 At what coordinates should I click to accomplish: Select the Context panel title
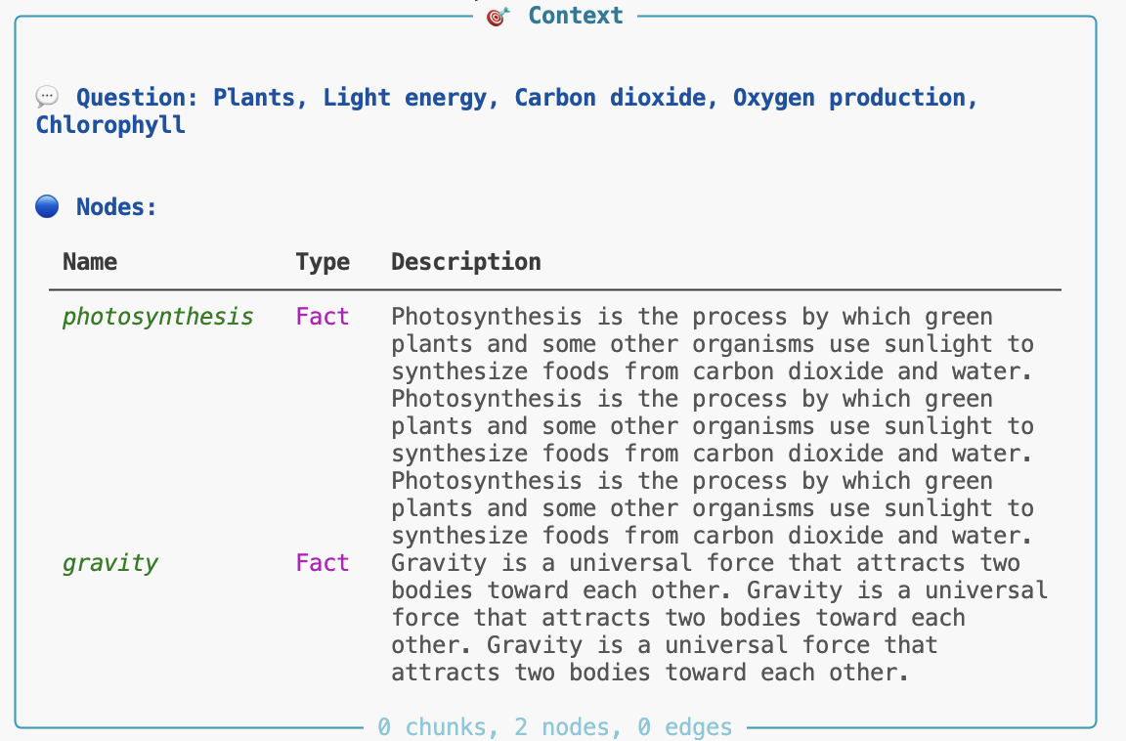pos(575,16)
